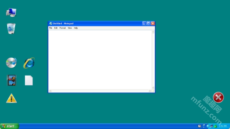
Task: Click the help question mark taskbar icon
Action: click(x=200, y=126)
